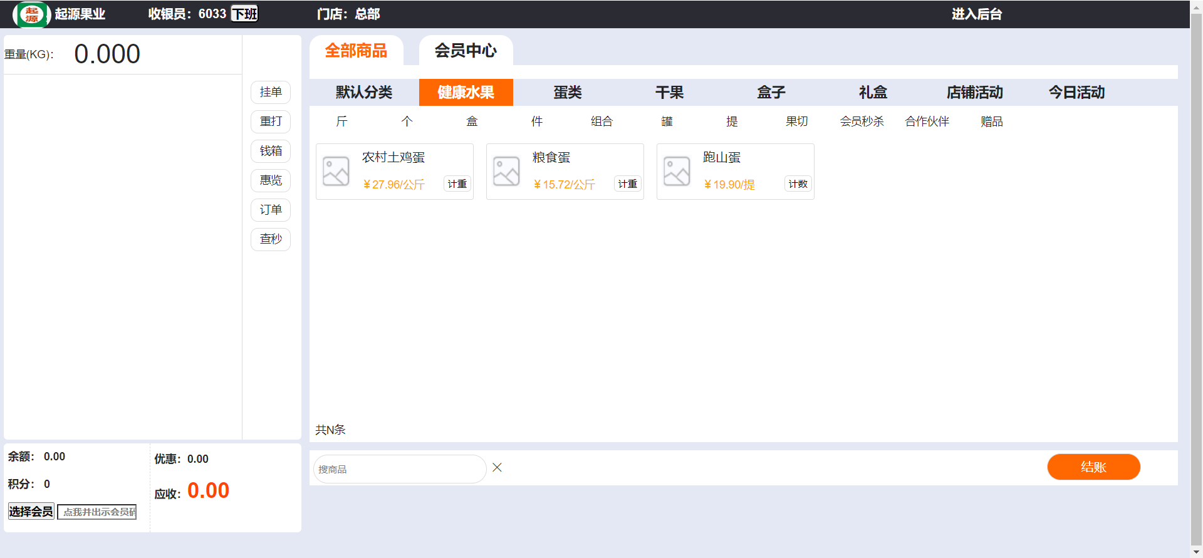Clear the product search with the X icon
Viewport: 1203px width, 558px height.
pos(497,467)
